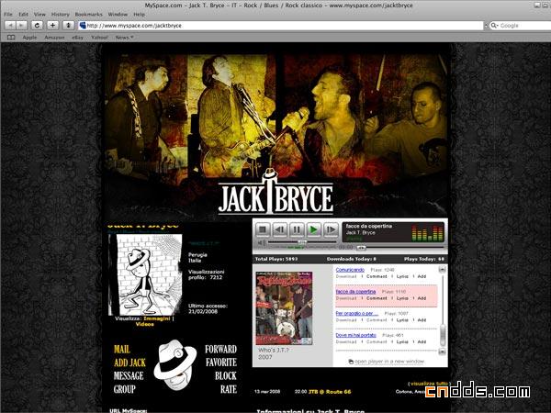
Task: Click the Jack T Bryce banner logo
Action: pos(275,193)
